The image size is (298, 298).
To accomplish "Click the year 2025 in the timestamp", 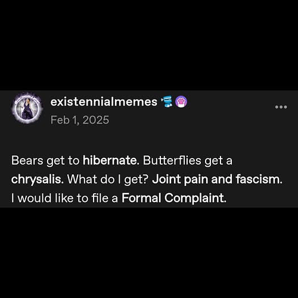I will click(96, 120).
